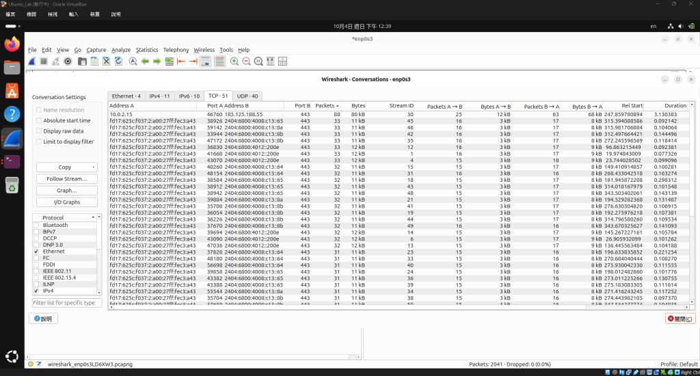The height and width of the screenshot is (376, 700).
Task: Click the open capture file icon
Action: pos(82,61)
